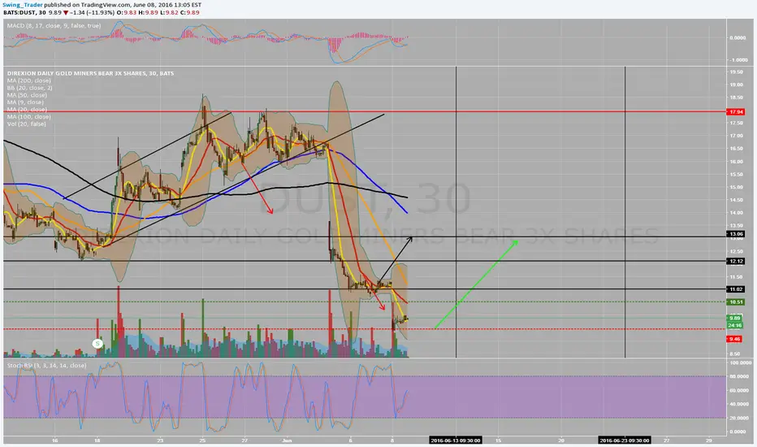Click the current price 9.89 label
The height and width of the screenshot is (447, 757).
pos(735,319)
